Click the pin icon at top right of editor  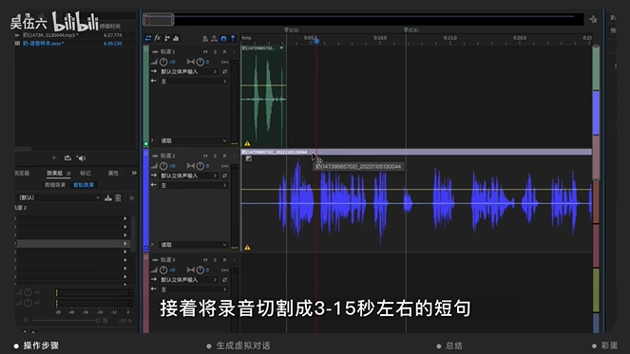pyautogui.click(x=594, y=19)
